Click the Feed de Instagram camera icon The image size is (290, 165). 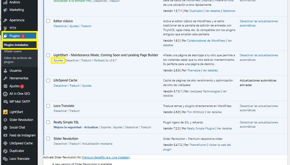pyautogui.click(x=5, y=136)
